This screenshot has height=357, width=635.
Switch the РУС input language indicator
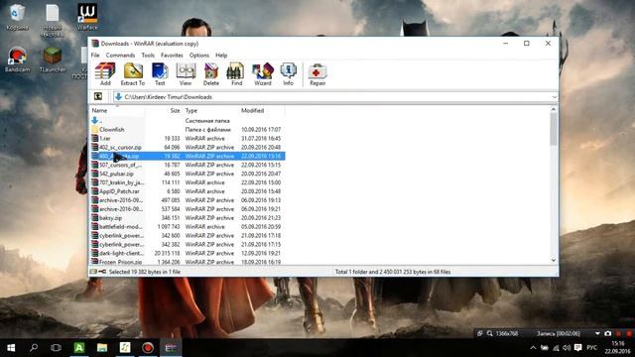click(591, 348)
